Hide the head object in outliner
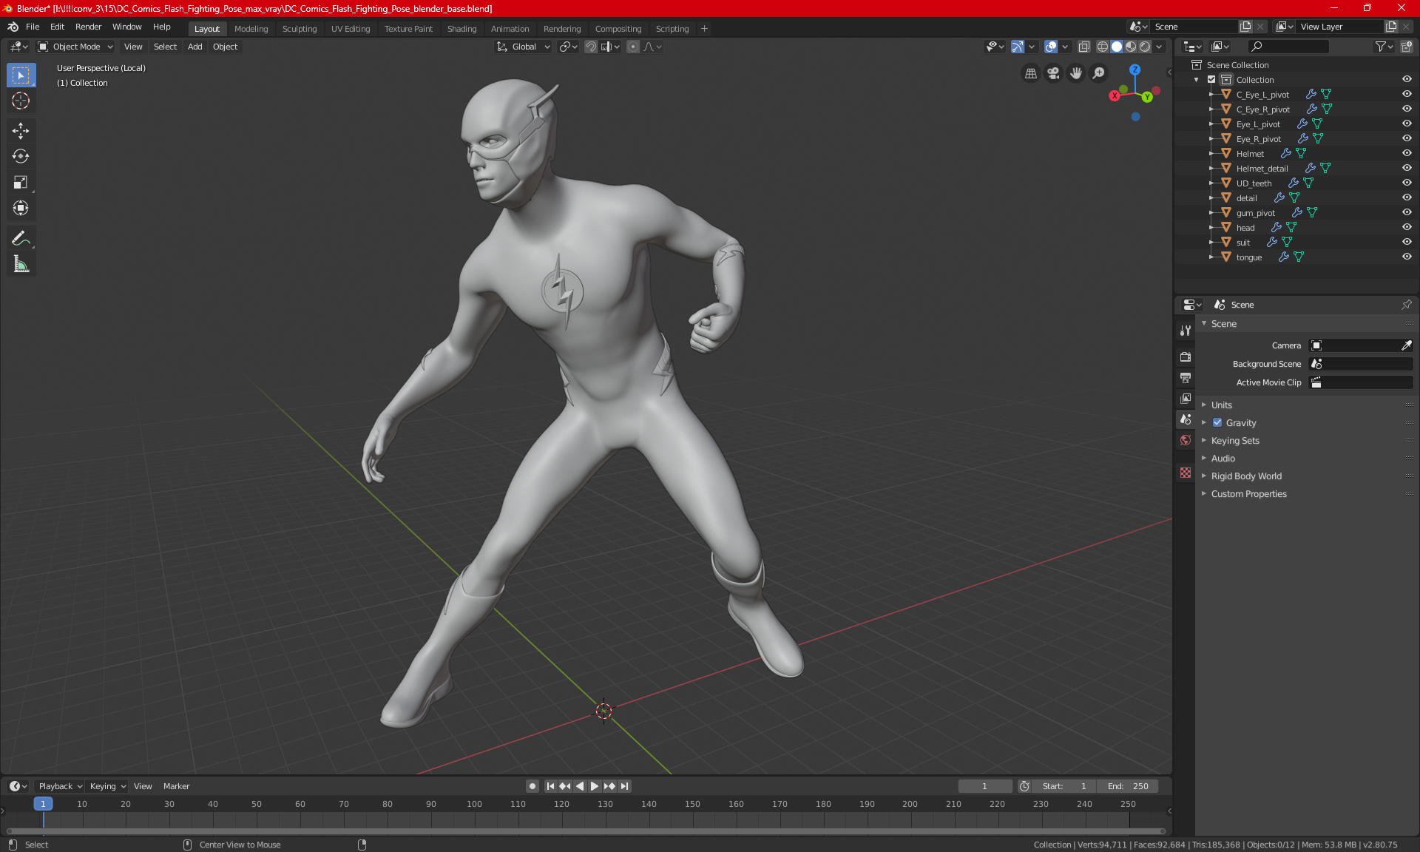This screenshot has height=852, width=1420. coord(1406,227)
